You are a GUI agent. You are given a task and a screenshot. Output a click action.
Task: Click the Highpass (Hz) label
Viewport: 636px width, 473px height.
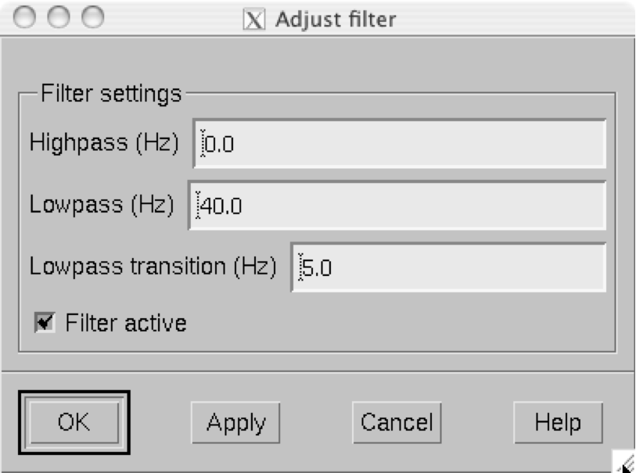point(104,142)
